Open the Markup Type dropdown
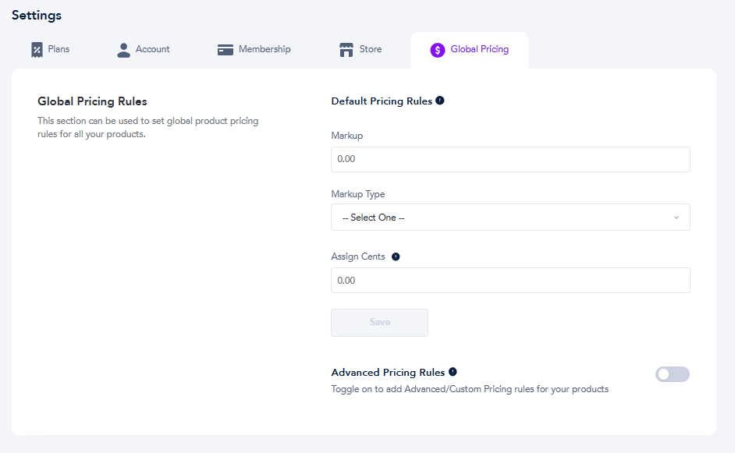The width and height of the screenshot is (735, 453). point(510,218)
